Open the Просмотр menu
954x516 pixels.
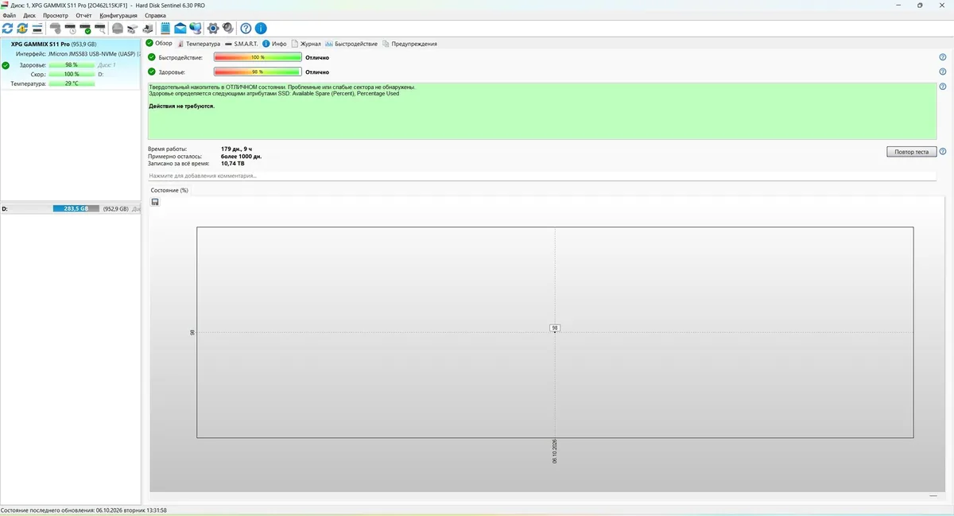56,15
